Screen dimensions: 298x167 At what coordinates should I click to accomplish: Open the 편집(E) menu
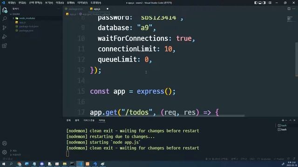tap(22, 3)
